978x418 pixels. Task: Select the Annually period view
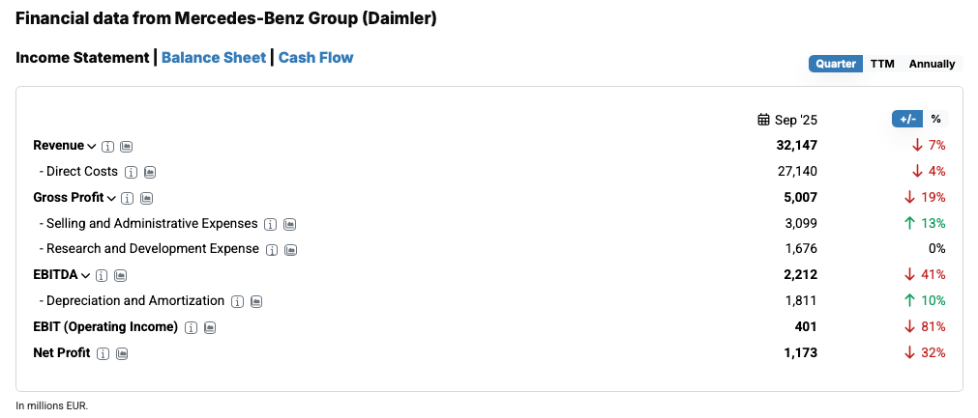coord(932,64)
